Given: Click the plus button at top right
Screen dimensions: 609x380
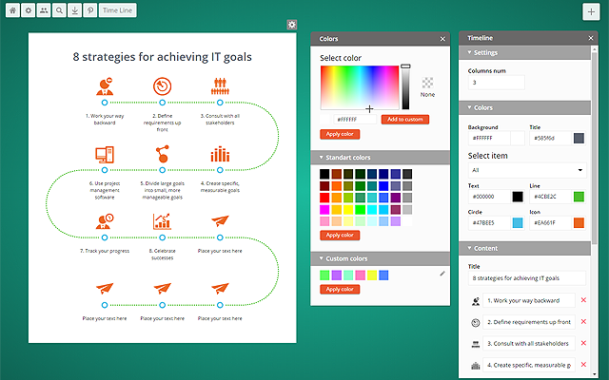Looking at the screenshot, I should click(x=591, y=12).
